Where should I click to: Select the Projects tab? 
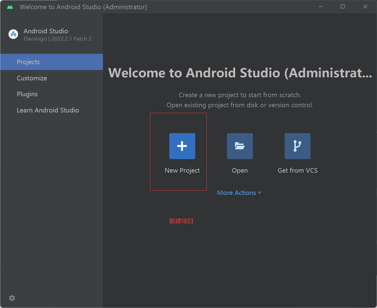click(x=52, y=62)
